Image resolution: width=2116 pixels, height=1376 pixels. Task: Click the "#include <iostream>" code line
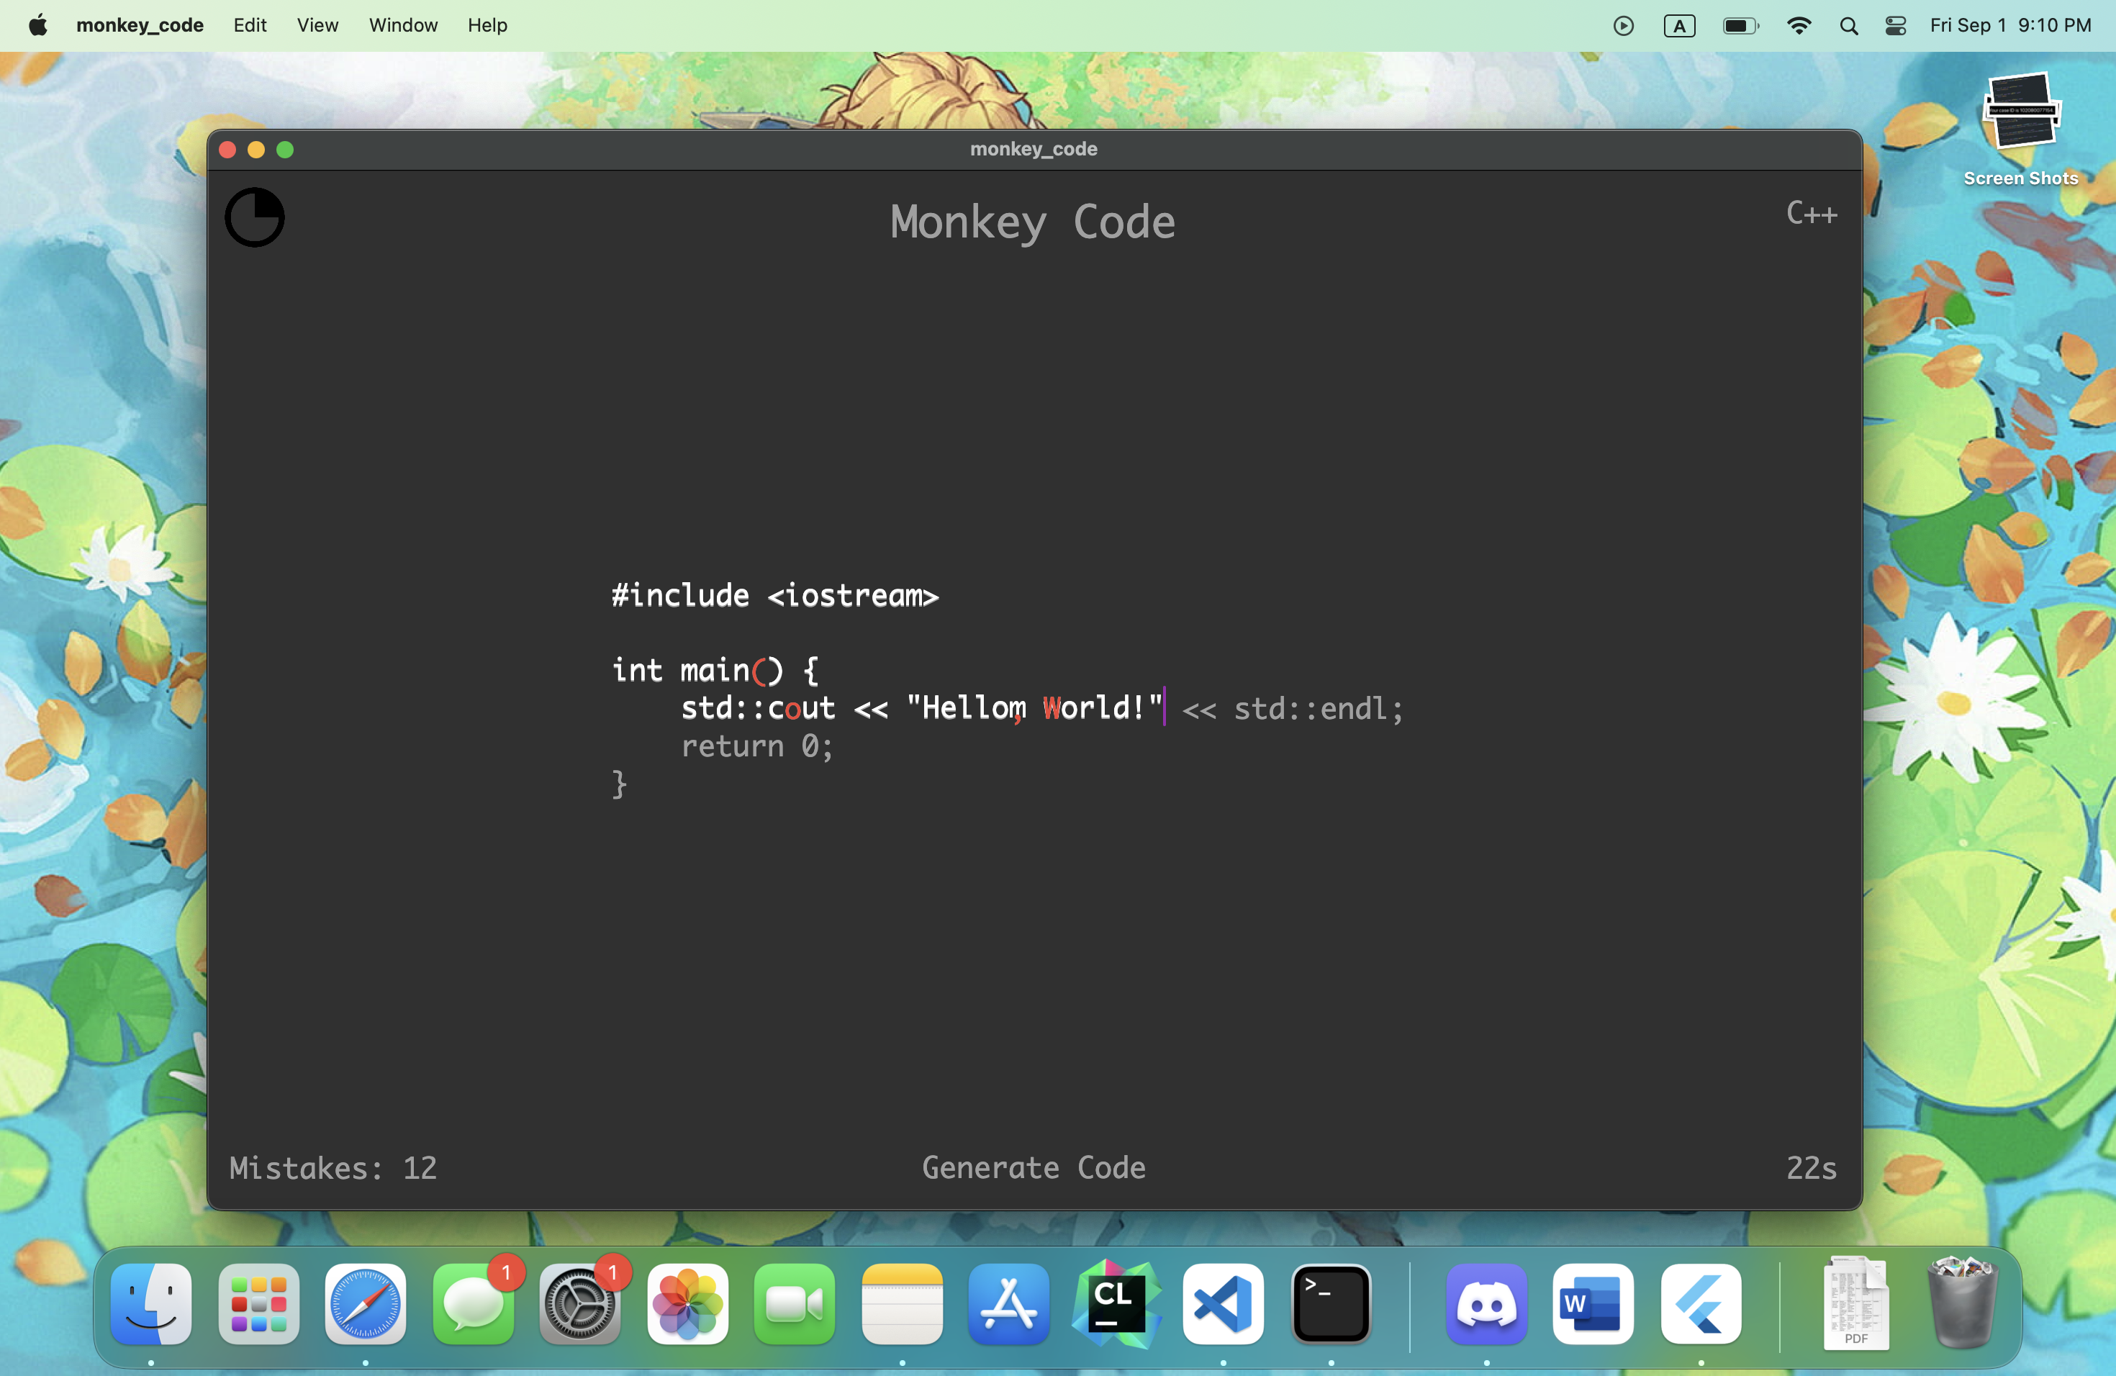775,596
